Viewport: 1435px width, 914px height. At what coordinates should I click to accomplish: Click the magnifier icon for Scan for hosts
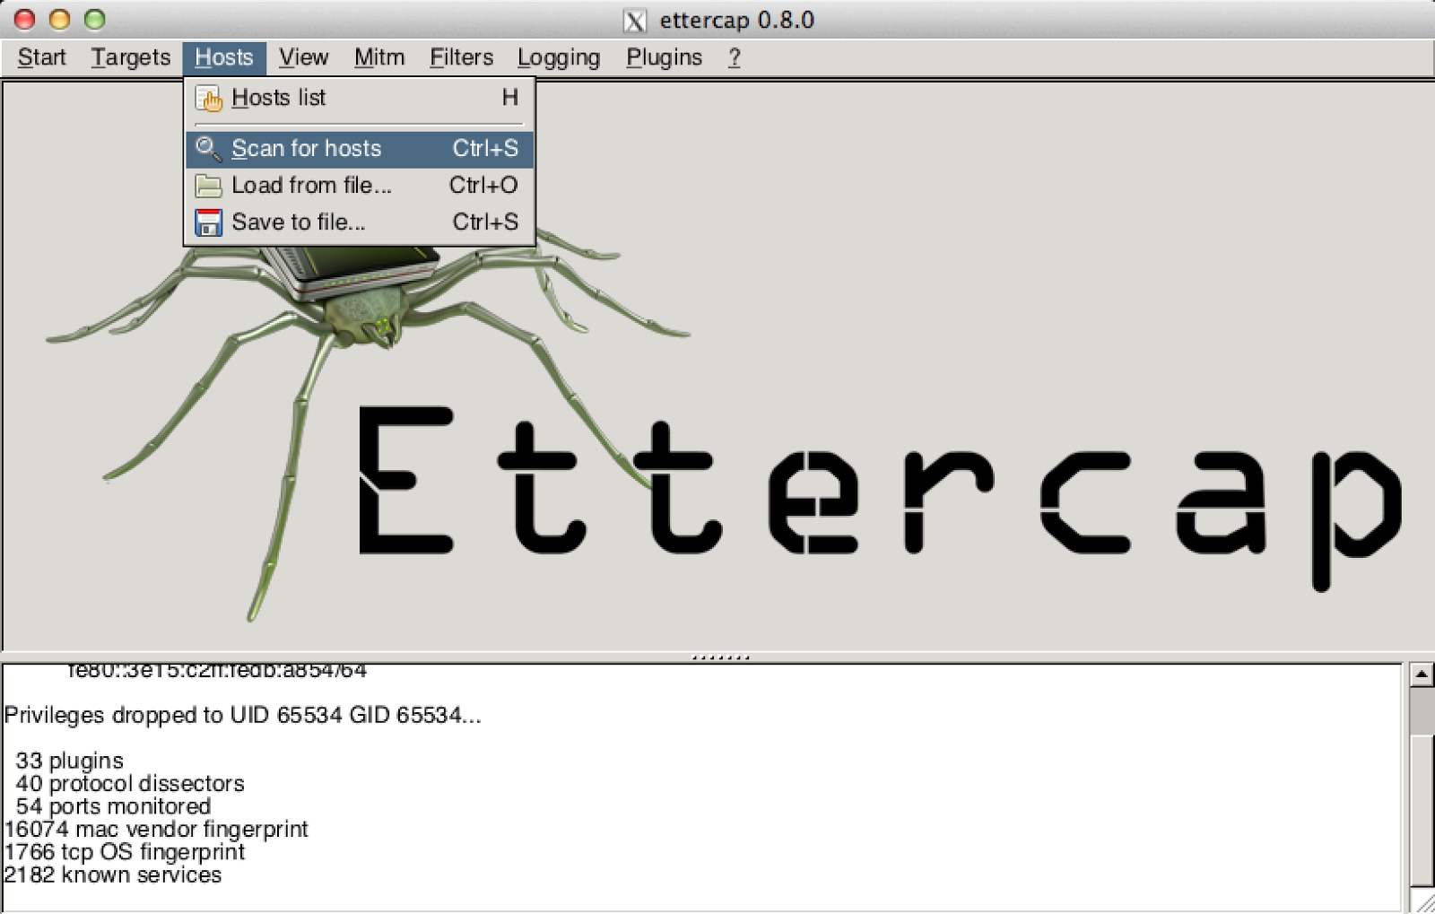(x=209, y=149)
